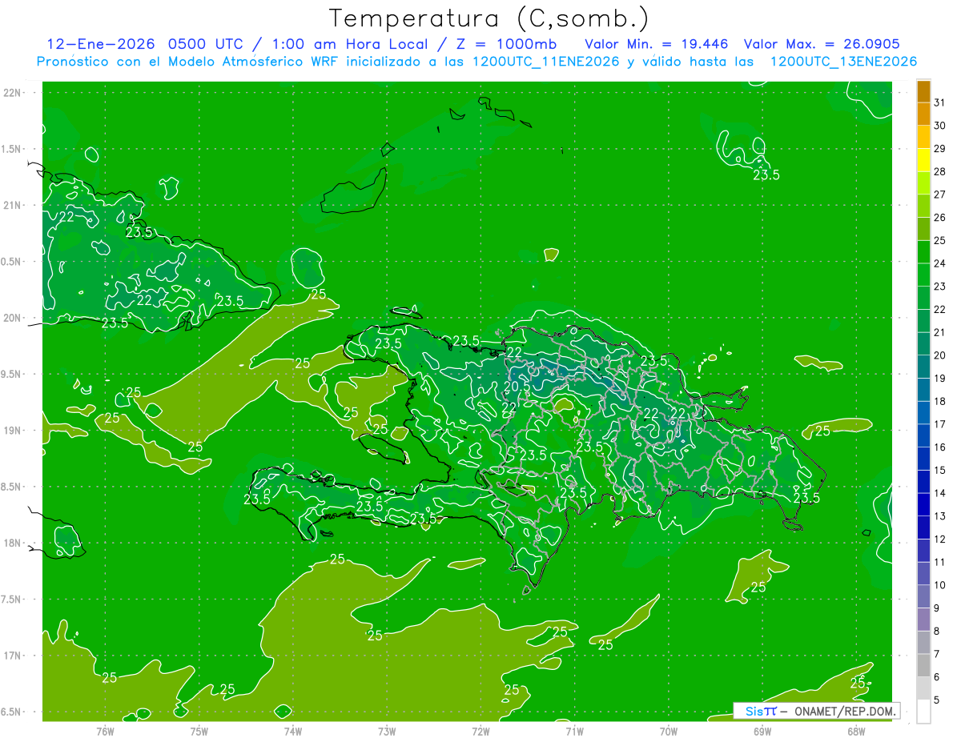Click the color scale label '11'
Viewport: 961px width, 742px height.
940,562
